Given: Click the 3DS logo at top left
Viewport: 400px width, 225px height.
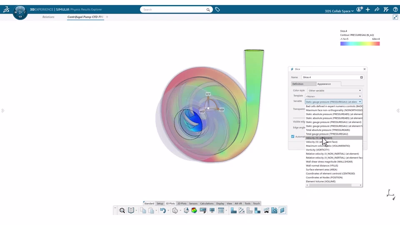Looking at the screenshot, I should tap(6, 10).
